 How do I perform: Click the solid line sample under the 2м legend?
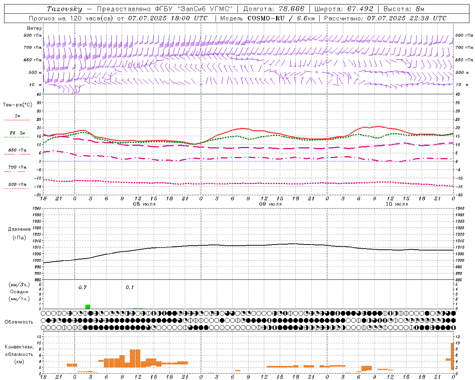(17, 120)
